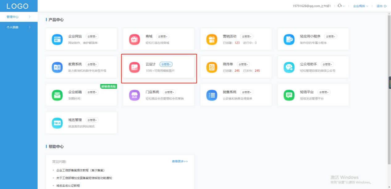Select the 门店系统 store system icon
Image resolution: width=391 pixels, height=189 pixels.
coord(134,95)
